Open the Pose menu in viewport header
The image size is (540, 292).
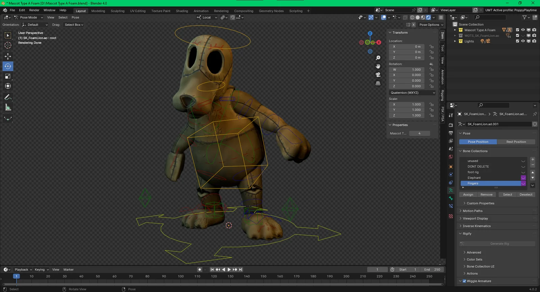point(75,18)
